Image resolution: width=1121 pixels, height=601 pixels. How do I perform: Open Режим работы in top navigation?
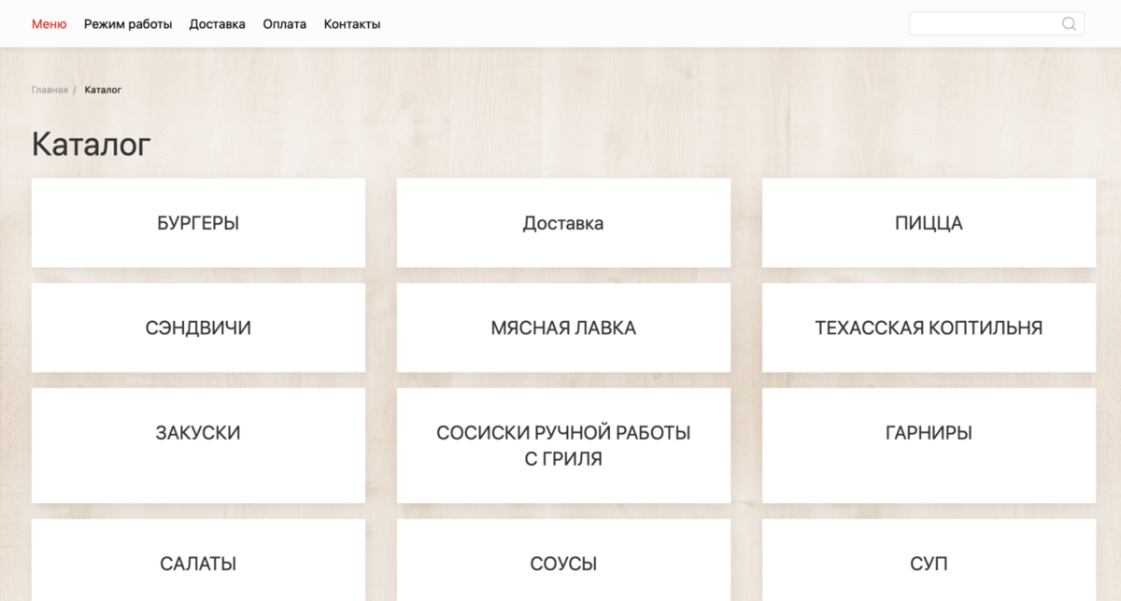(x=128, y=24)
